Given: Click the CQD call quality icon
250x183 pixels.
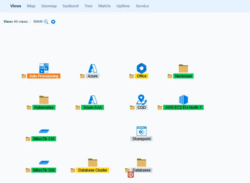Looking at the screenshot, I should click(x=142, y=100).
